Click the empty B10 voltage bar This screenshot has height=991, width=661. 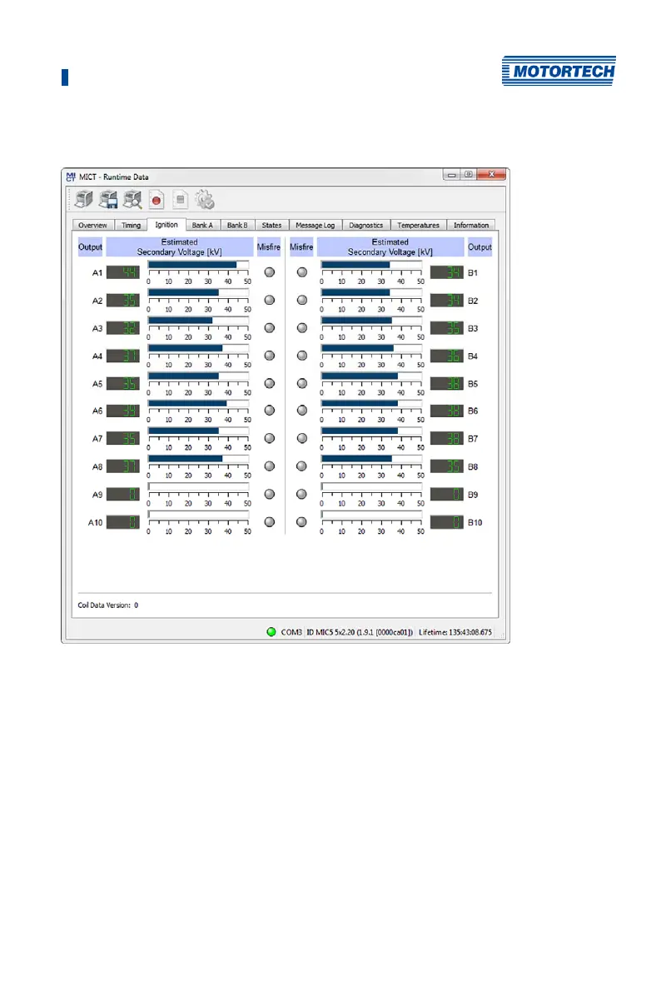(371, 514)
